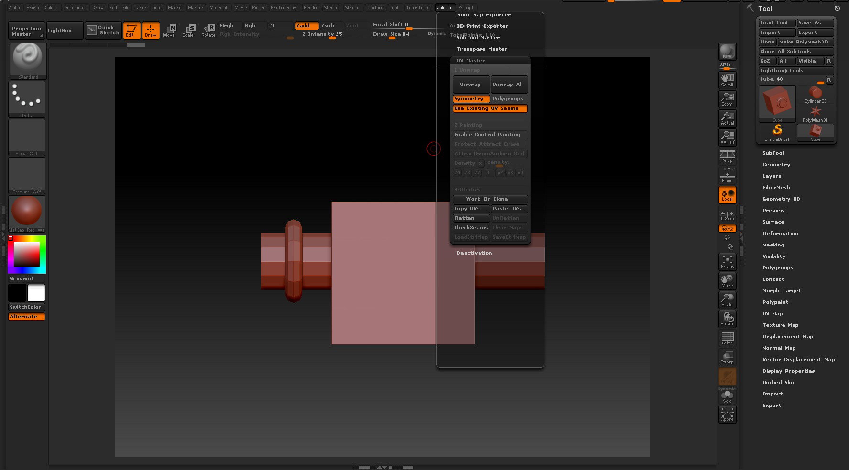This screenshot has width=849, height=470.
Task: Pick a color in the color picker square
Action: pyautogui.click(x=27, y=255)
